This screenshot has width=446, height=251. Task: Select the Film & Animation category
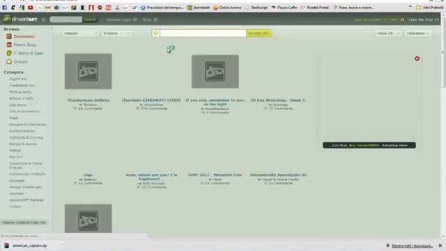point(24,112)
